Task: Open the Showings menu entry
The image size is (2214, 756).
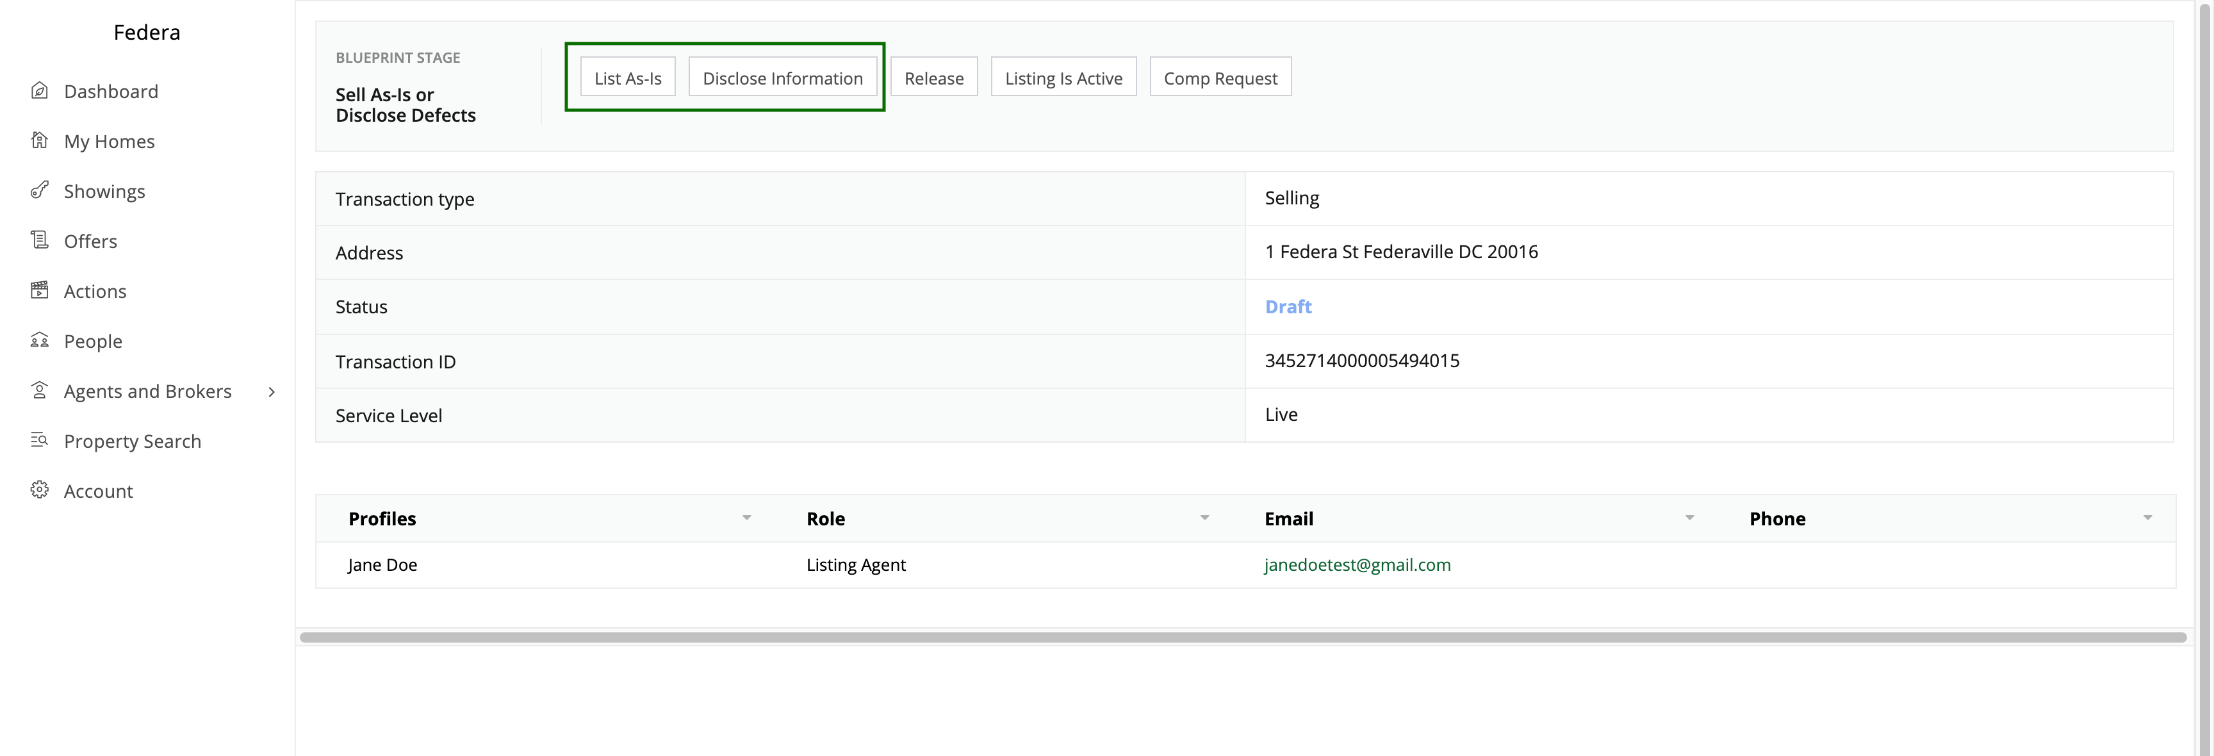Action: [x=104, y=191]
